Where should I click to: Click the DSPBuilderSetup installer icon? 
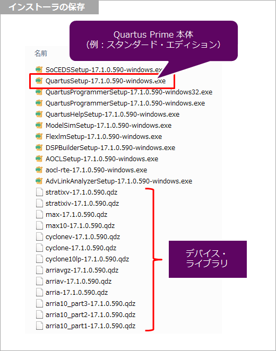pos(39,147)
